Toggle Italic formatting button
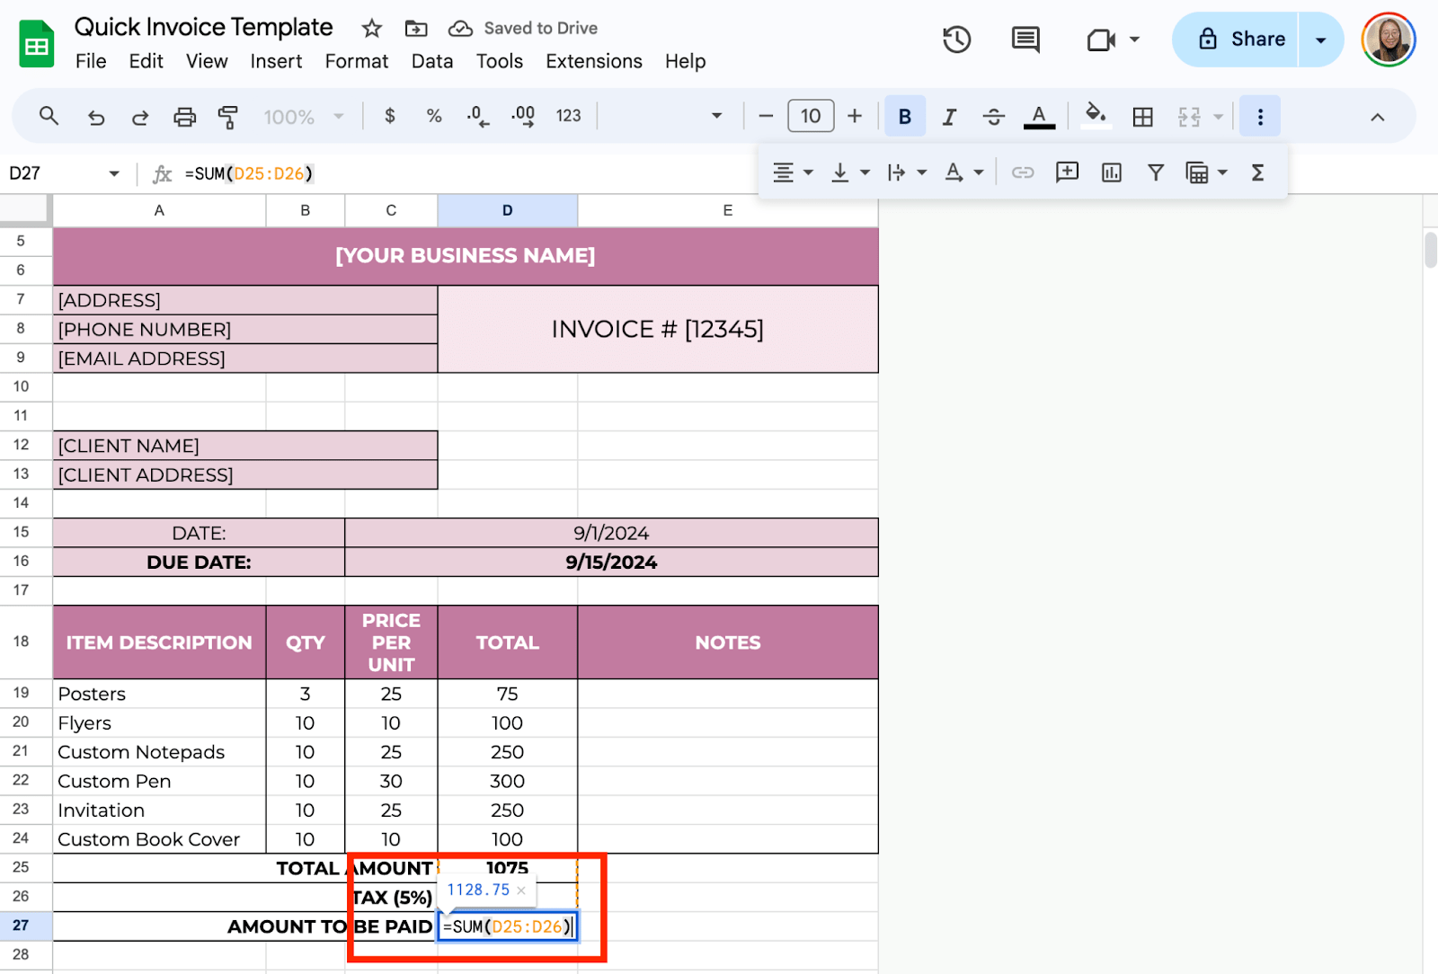1438x974 pixels. point(949,117)
